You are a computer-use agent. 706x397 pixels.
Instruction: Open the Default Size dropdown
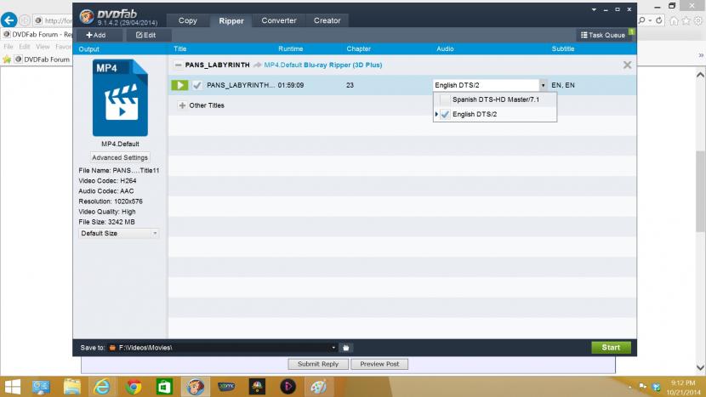pos(119,233)
